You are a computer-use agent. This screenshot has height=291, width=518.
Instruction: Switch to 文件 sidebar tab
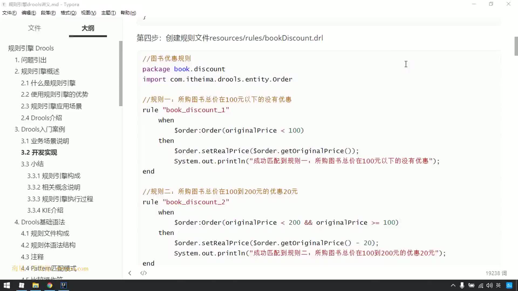click(35, 28)
